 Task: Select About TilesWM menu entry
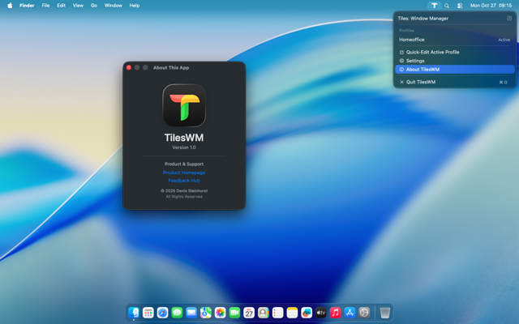tap(422, 70)
